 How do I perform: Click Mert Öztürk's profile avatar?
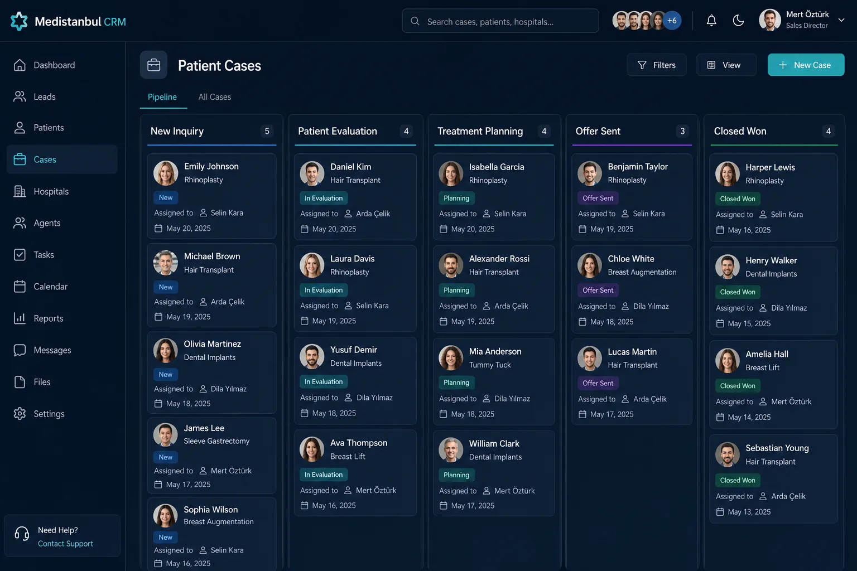[770, 20]
